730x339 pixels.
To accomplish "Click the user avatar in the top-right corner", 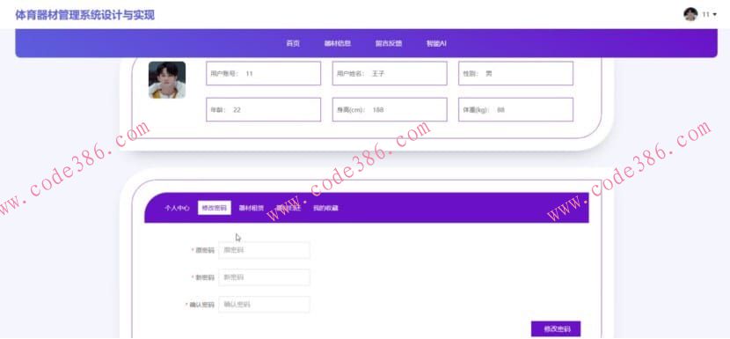I will pyautogui.click(x=690, y=14).
